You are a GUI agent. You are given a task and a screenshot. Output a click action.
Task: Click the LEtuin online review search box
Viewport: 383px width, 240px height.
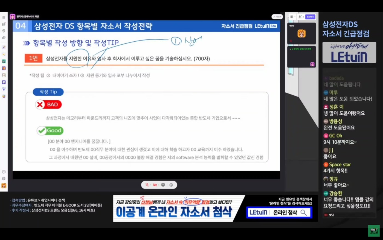point(279,213)
